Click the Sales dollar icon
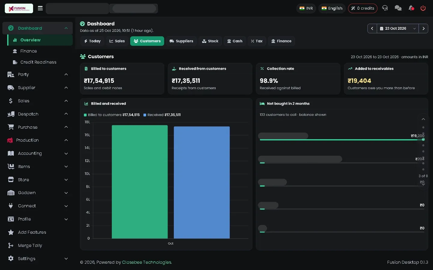This screenshot has height=270, width=433. click(11, 101)
